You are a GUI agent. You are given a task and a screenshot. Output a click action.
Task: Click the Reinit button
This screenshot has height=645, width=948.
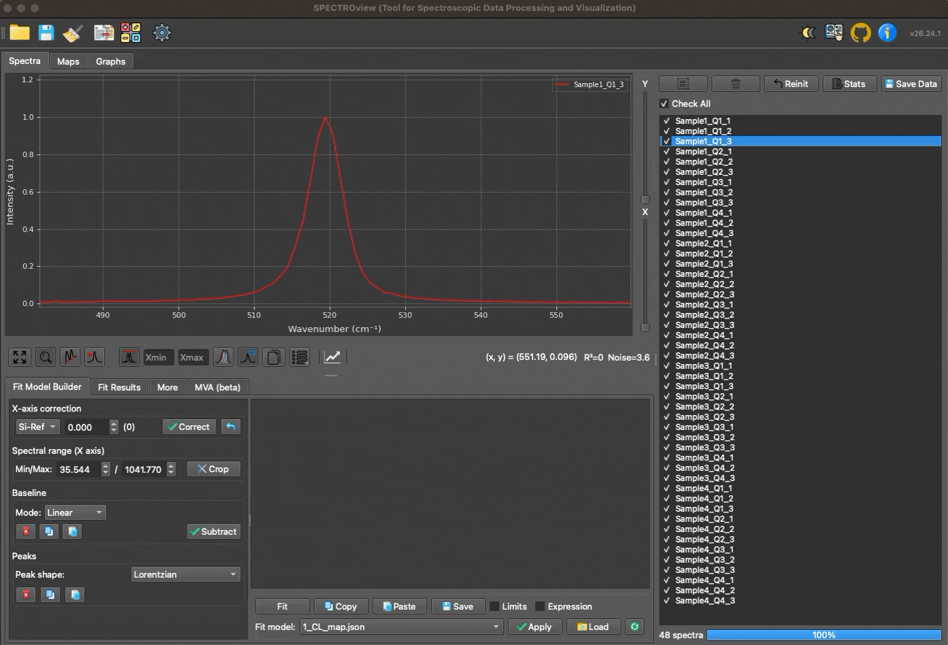(791, 84)
